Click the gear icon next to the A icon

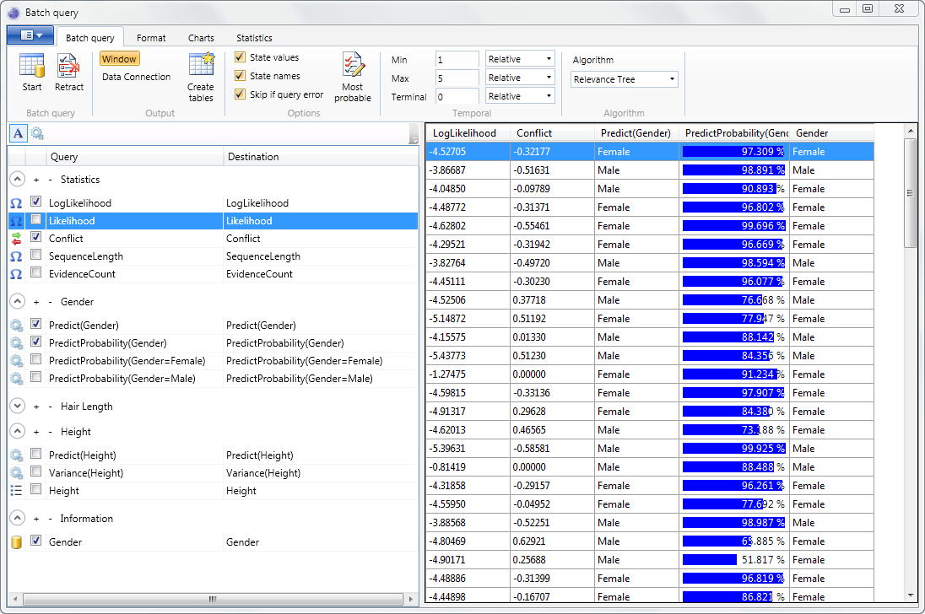[35, 133]
